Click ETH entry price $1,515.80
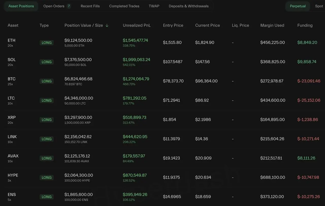Viewport: 325px width, 206px height. (172, 43)
